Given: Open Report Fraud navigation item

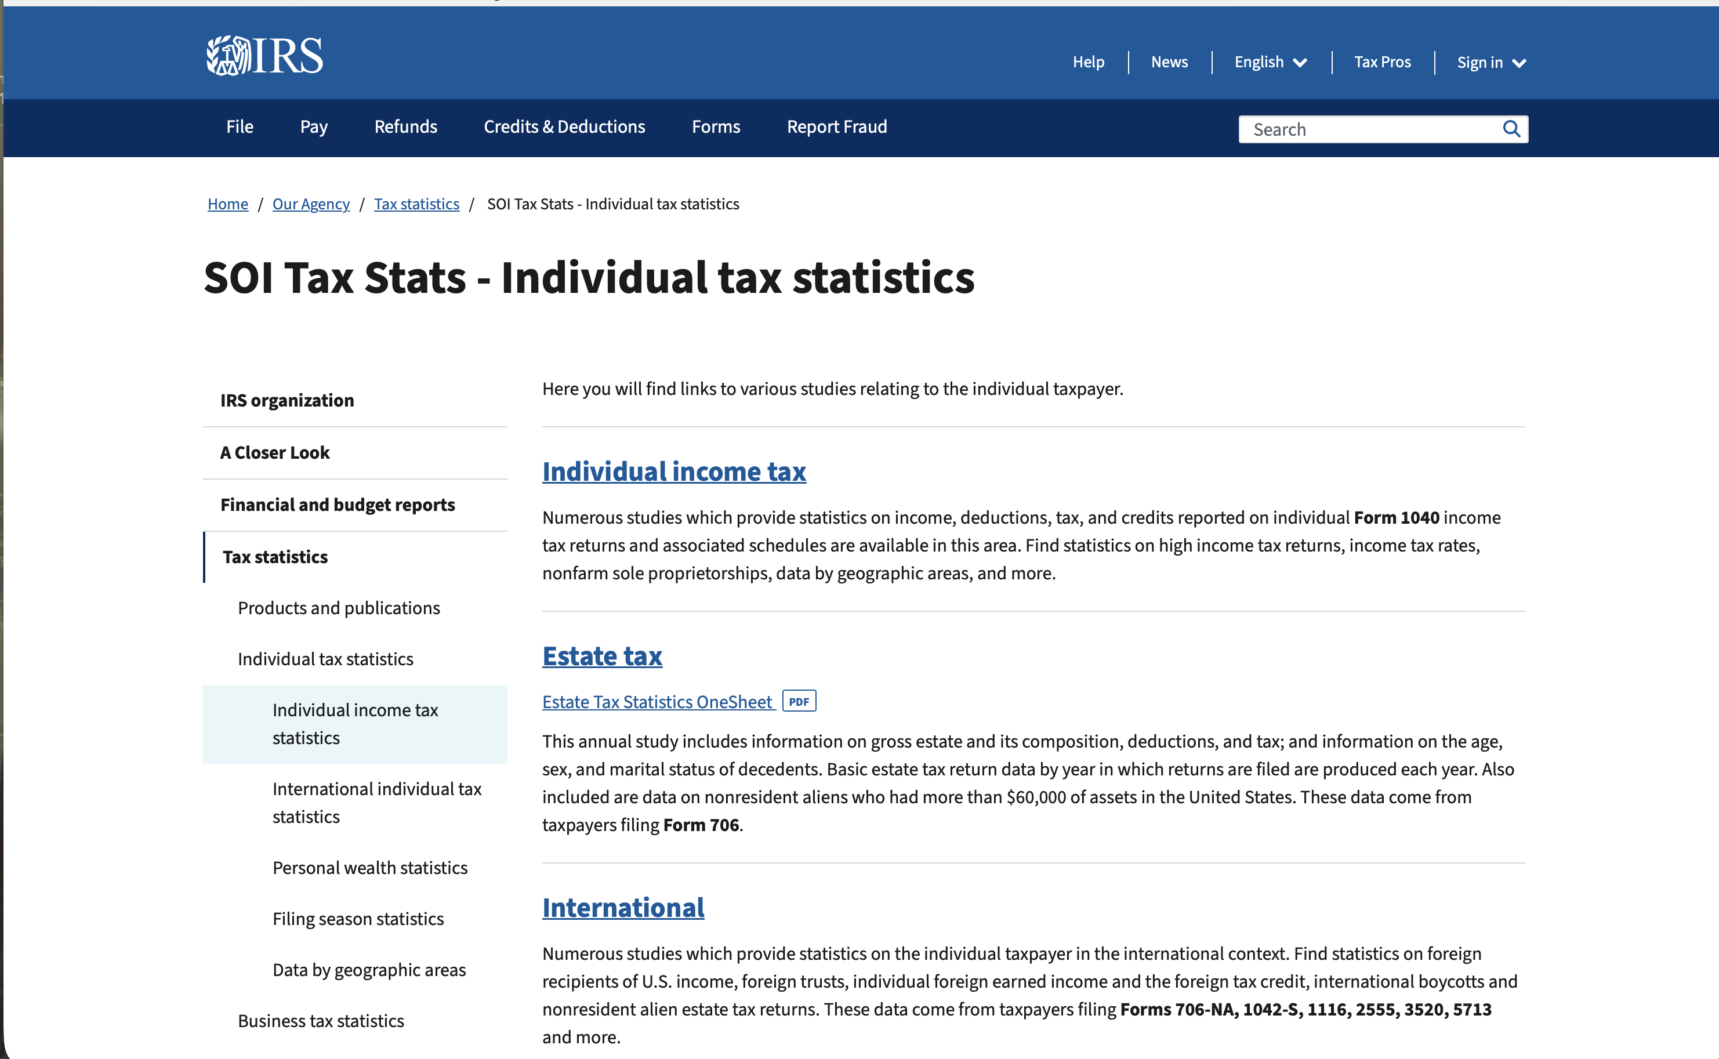Looking at the screenshot, I should click(836, 127).
